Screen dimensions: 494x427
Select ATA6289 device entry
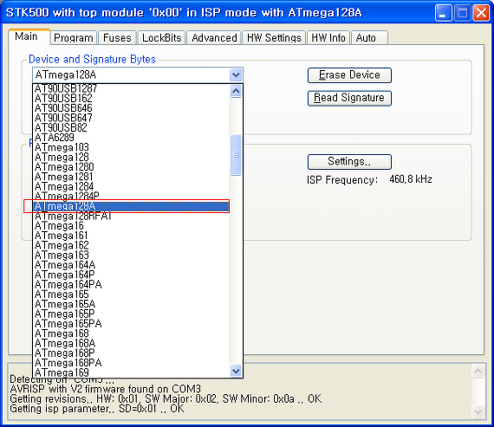131,138
